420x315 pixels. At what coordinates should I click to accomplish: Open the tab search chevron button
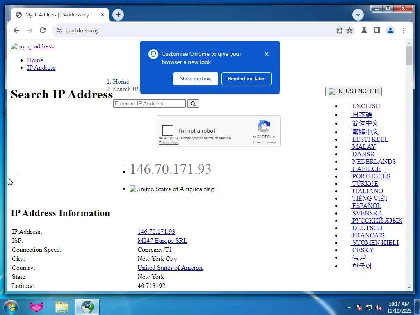[x=358, y=15]
